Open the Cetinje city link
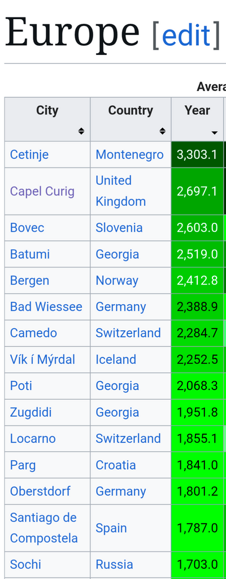226x579 pixels. coord(29,154)
